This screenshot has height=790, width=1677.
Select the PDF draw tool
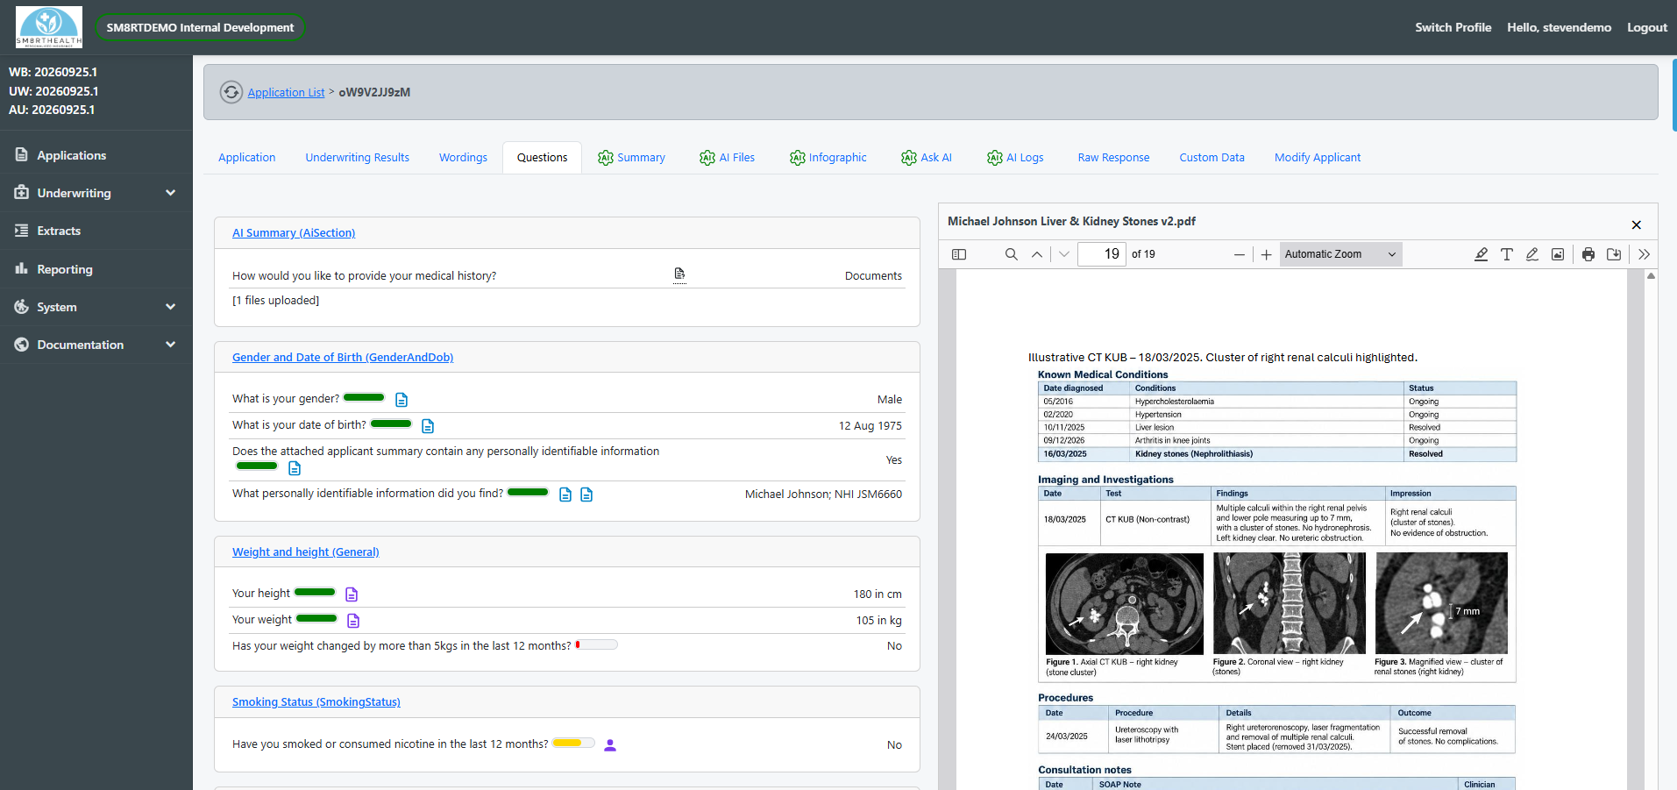point(1531,254)
